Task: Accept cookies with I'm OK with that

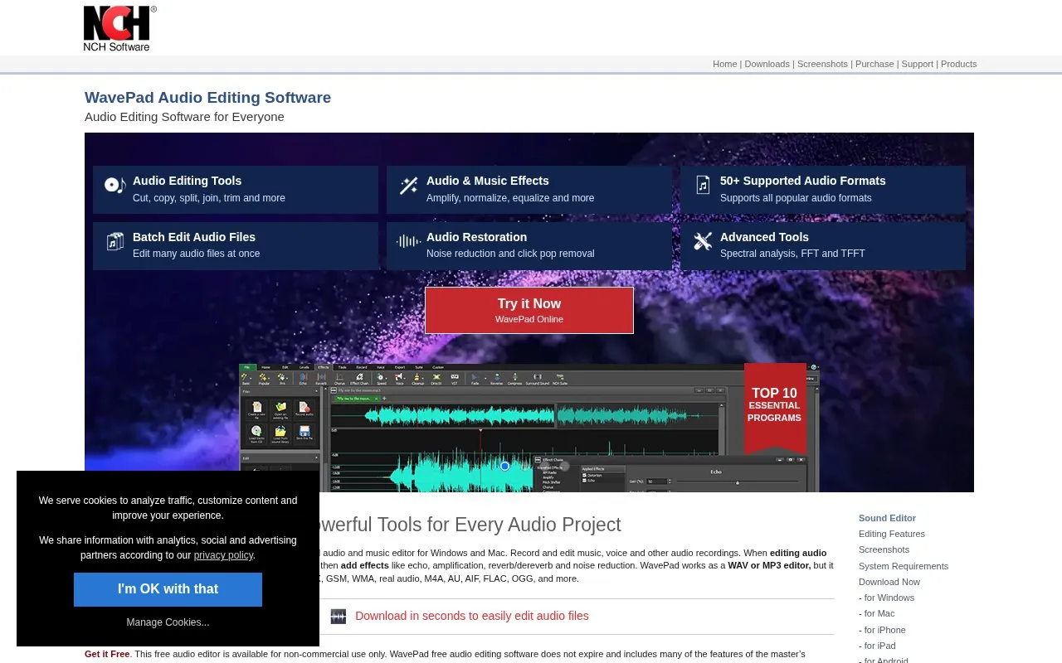Action: [x=168, y=589]
